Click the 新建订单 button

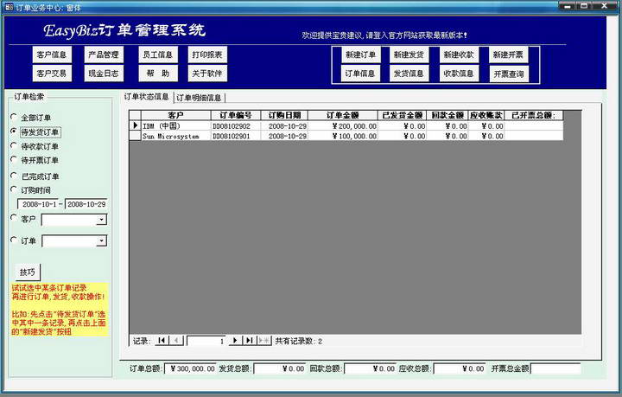pos(359,54)
